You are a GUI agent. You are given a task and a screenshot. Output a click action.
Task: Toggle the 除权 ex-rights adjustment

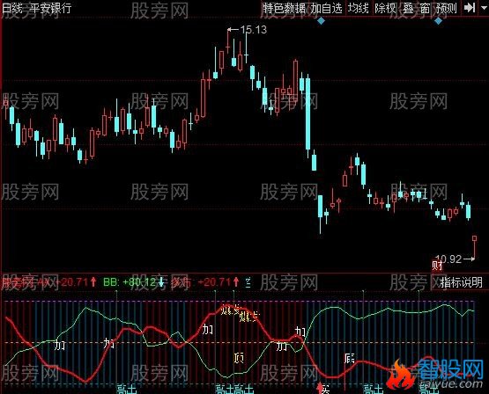tap(385, 9)
